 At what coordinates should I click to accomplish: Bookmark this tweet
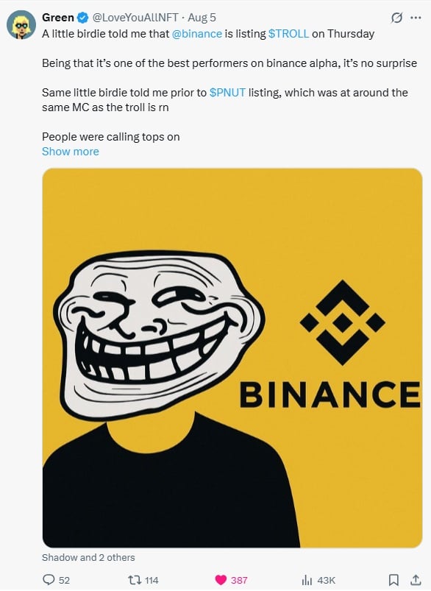[x=393, y=580]
